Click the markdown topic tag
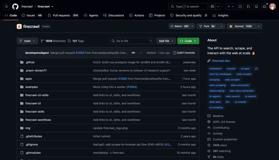 (x=215, y=69)
